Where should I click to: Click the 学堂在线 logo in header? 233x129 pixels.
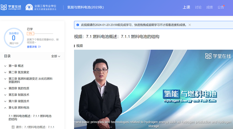pos(11,7)
